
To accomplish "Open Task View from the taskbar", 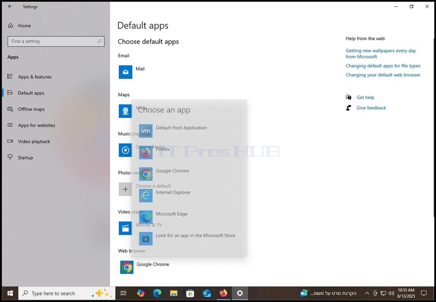I will [123, 293].
